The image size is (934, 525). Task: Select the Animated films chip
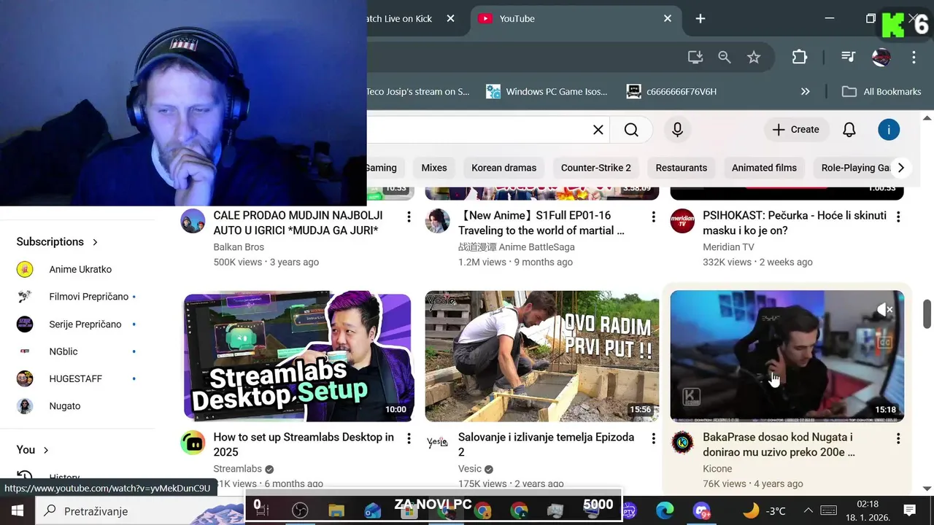point(764,168)
